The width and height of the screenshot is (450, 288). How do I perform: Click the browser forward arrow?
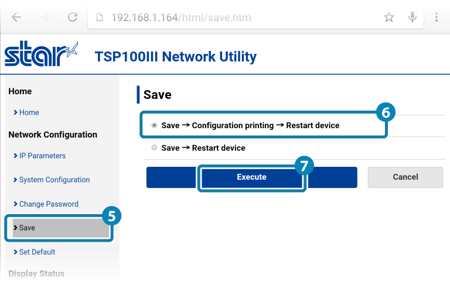[45, 17]
